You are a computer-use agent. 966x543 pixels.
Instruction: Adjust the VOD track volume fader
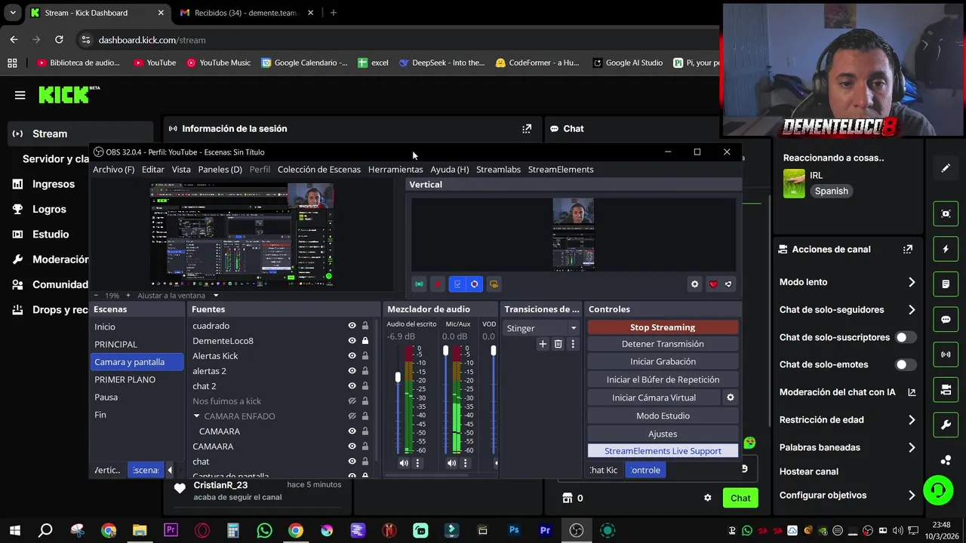click(494, 351)
